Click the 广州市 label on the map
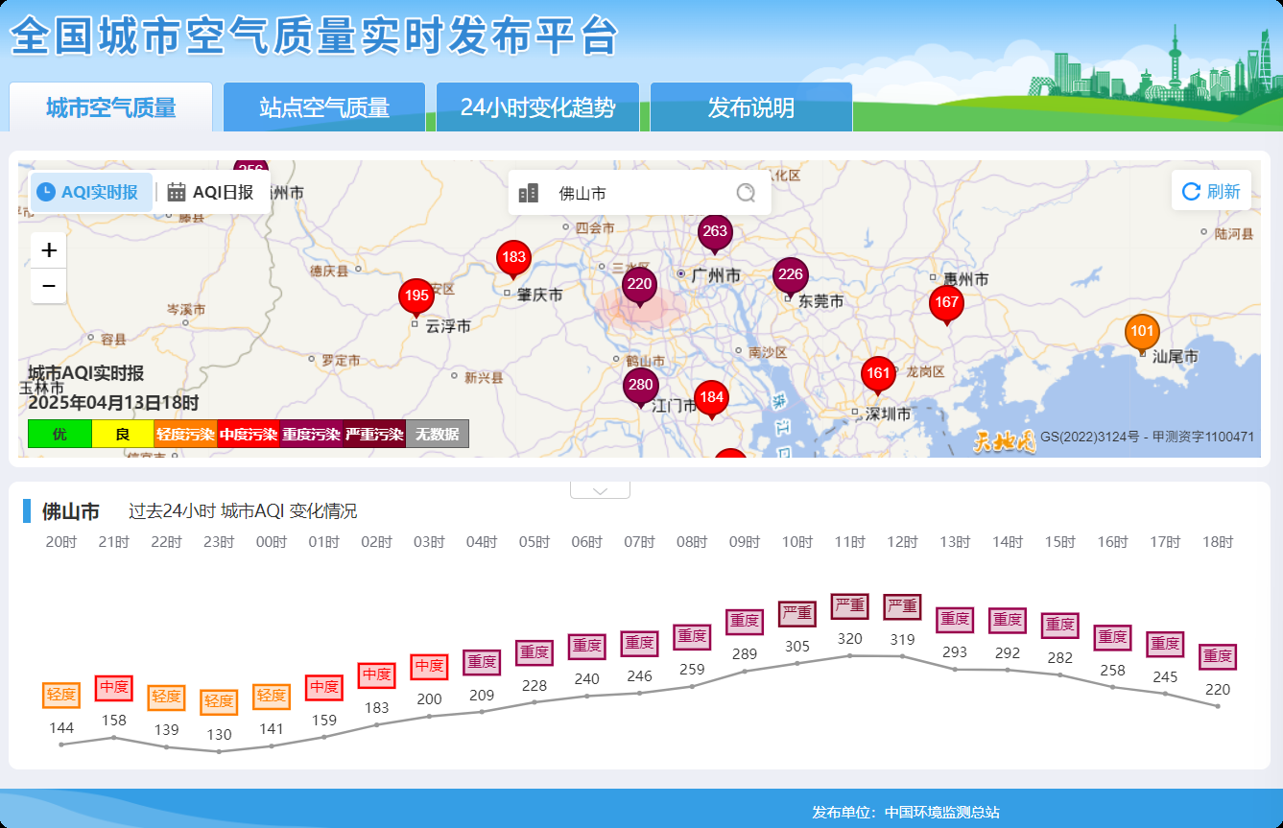 [x=716, y=275]
